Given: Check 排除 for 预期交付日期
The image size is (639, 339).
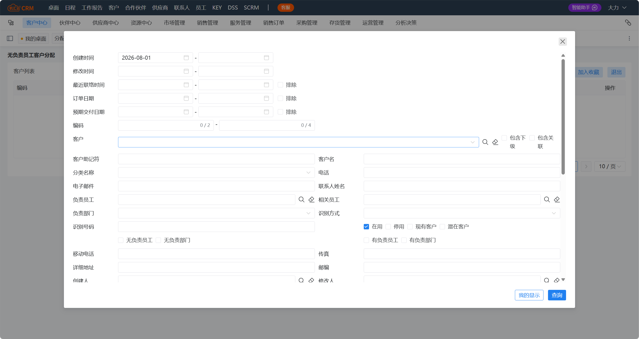Looking at the screenshot, I should [280, 112].
